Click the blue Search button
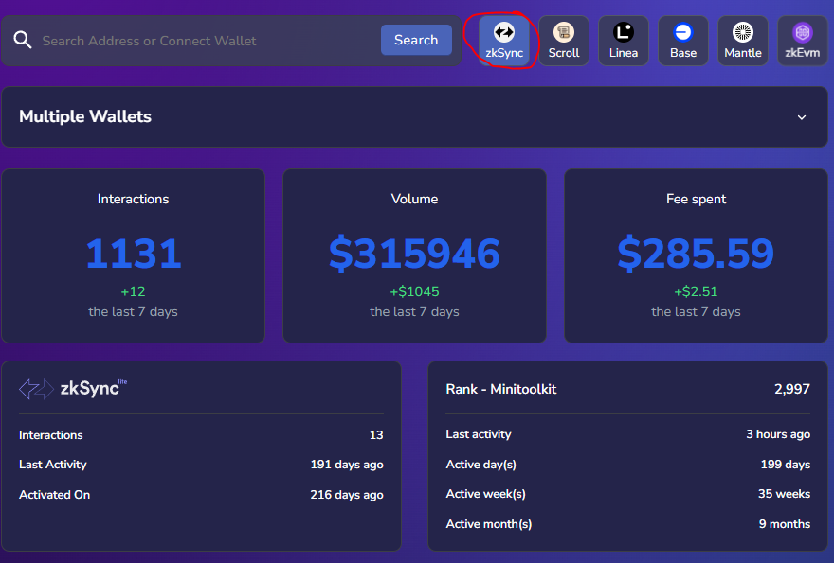The height and width of the screenshot is (563, 834). coord(416,40)
